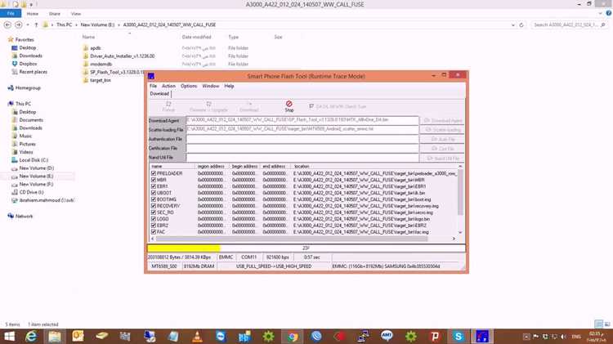Open Outlook from the taskbar
The width and height of the screenshot is (613, 344).
78,336
